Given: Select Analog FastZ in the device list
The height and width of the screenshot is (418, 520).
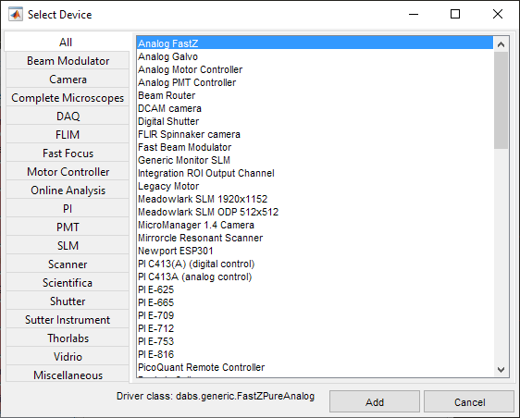Looking at the screenshot, I should pyautogui.click(x=315, y=43).
